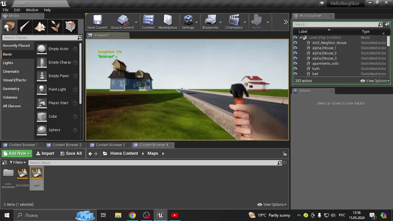Select the Landscape mode icon
This screenshot has height=221, width=393.
click(40, 27)
